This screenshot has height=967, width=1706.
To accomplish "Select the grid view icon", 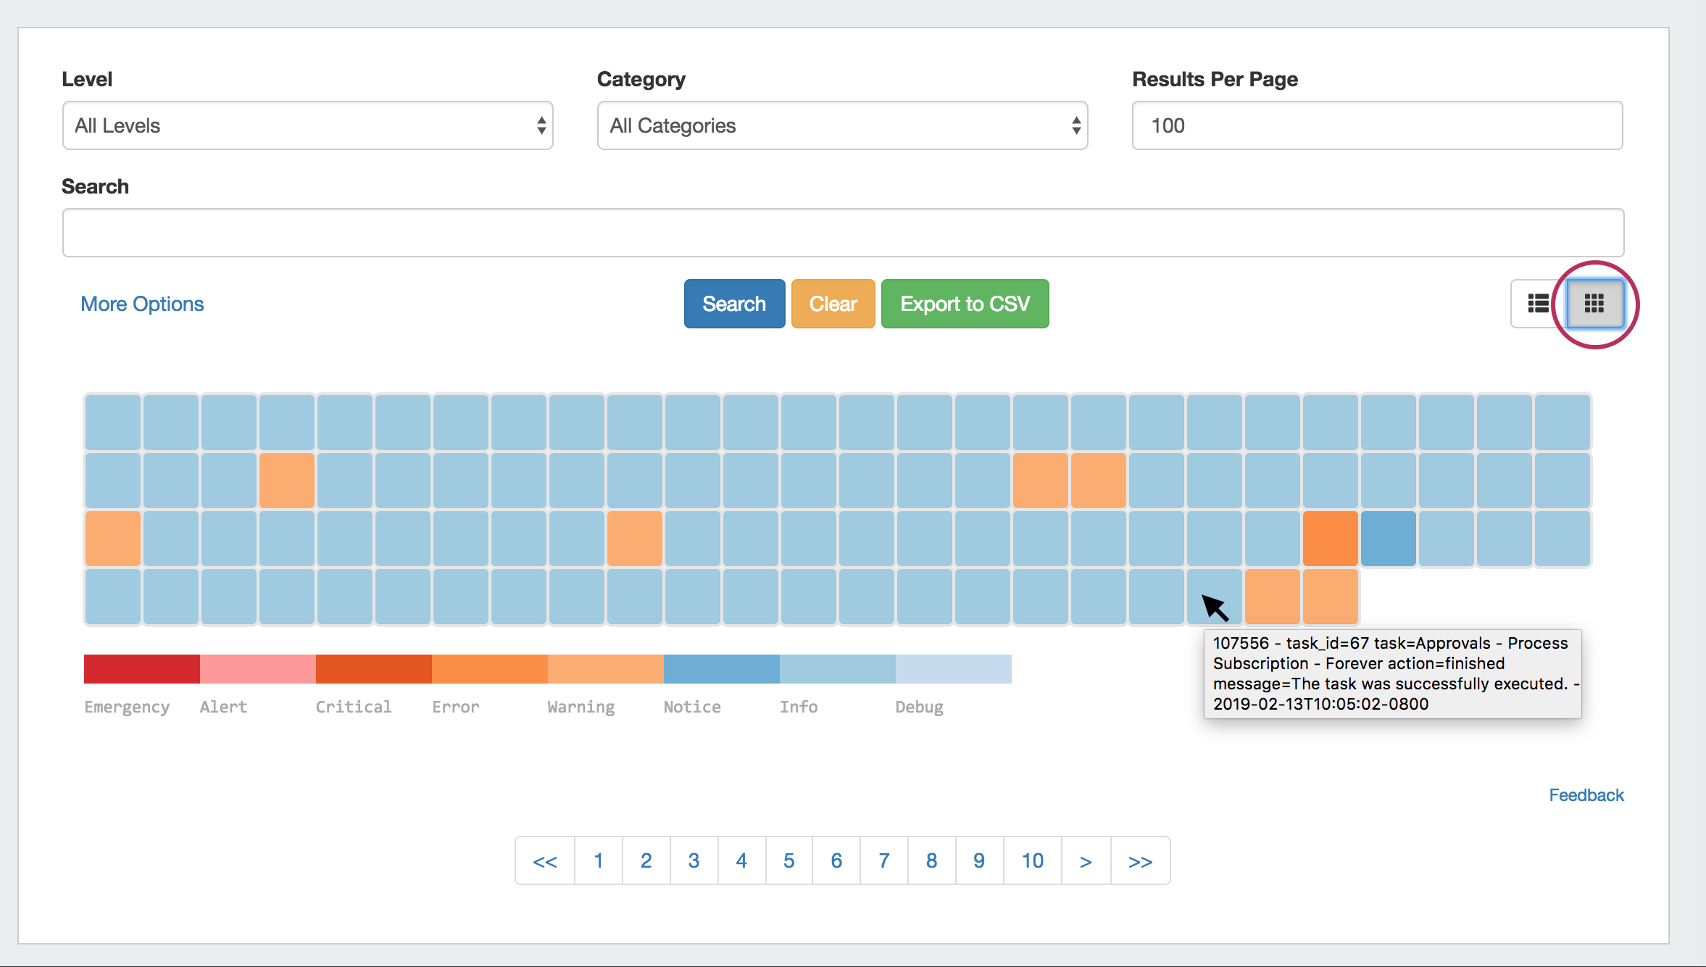I will (x=1594, y=304).
